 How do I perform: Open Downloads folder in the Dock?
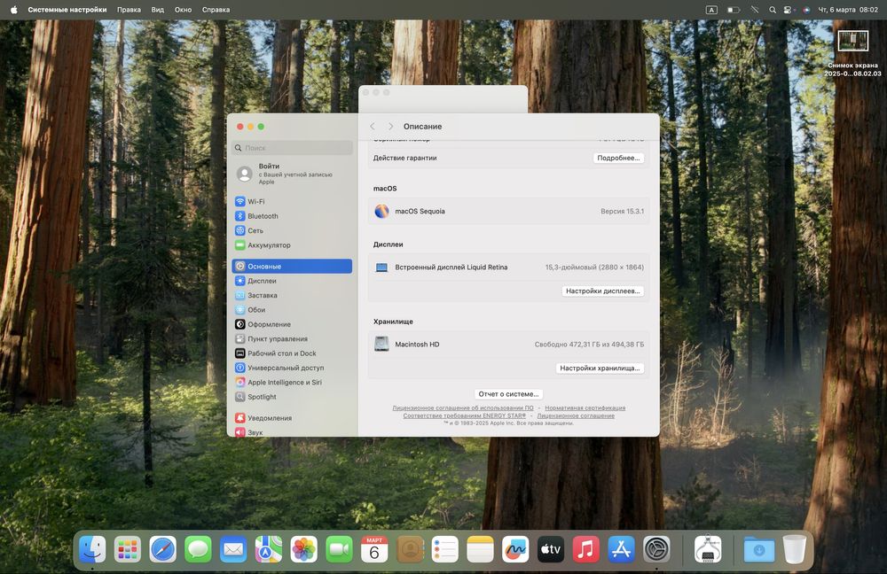tap(758, 549)
